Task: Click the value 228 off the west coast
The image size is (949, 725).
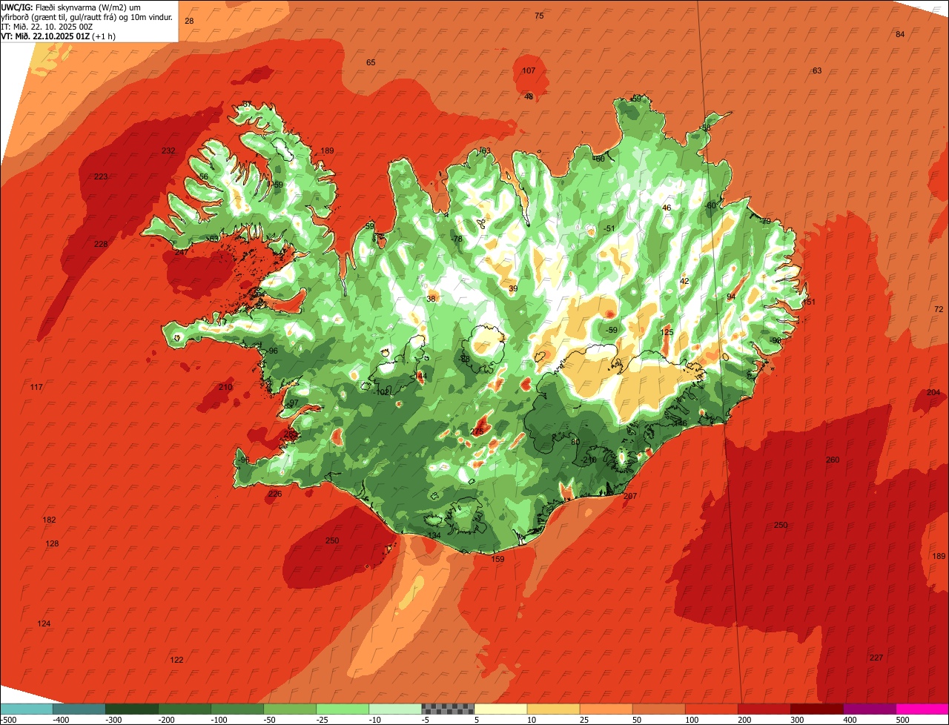Action: click(101, 244)
